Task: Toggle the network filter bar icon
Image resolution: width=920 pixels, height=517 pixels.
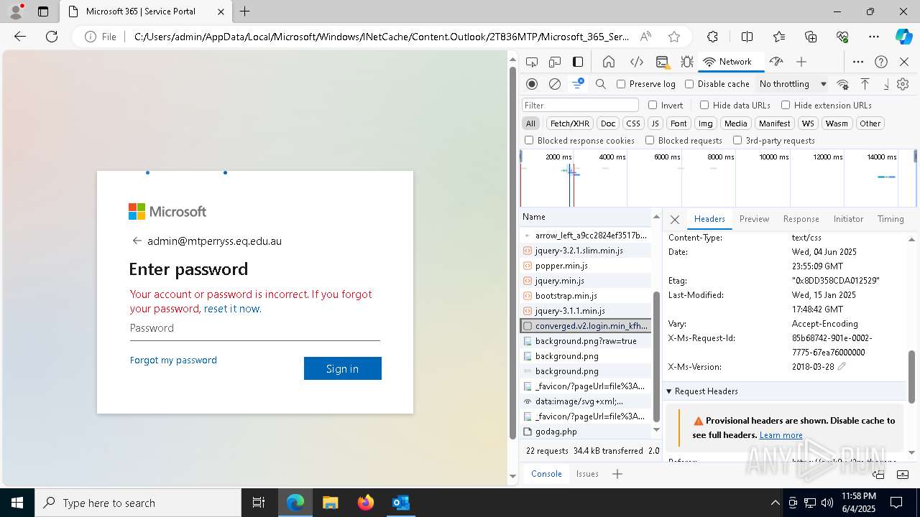Action: tap(577, 84)
